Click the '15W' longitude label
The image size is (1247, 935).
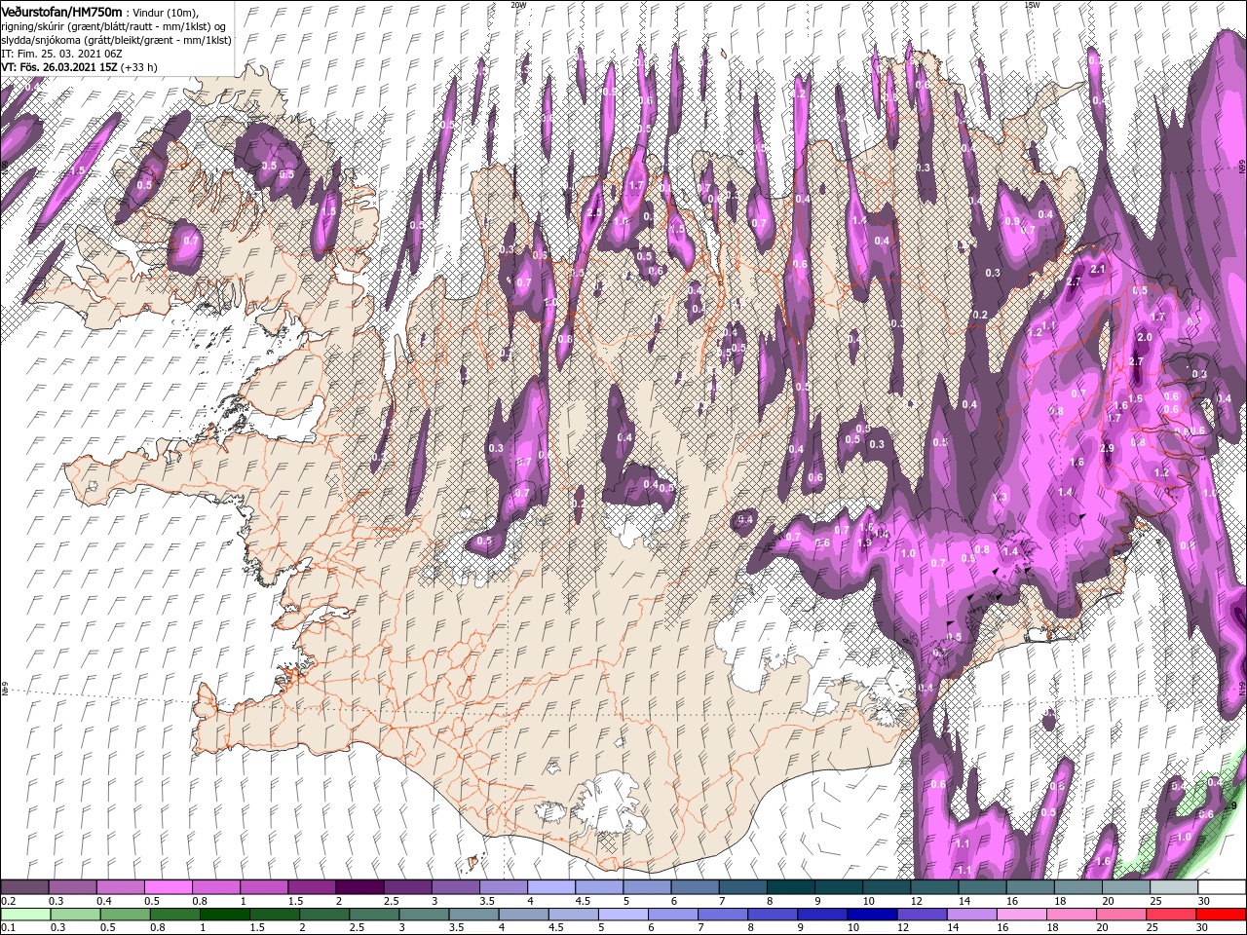1032,4
